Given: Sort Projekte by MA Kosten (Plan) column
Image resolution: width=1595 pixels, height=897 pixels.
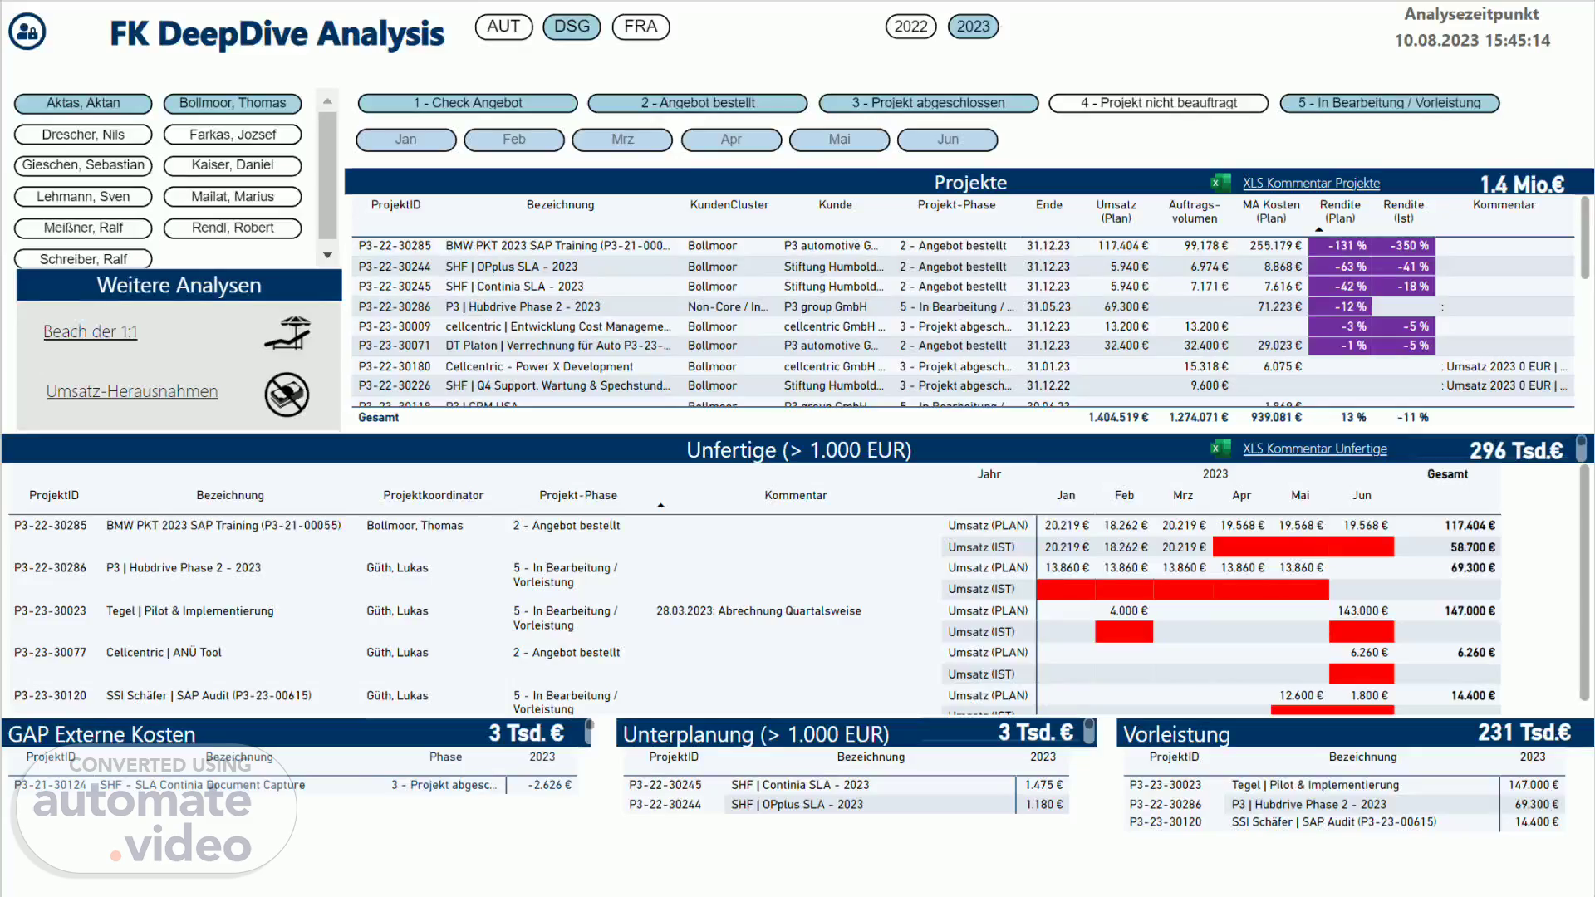Looking at the screenshot, I should point(1271,211).
